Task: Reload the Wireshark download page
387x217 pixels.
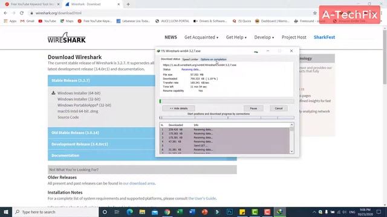Action: tap(22, 13)
